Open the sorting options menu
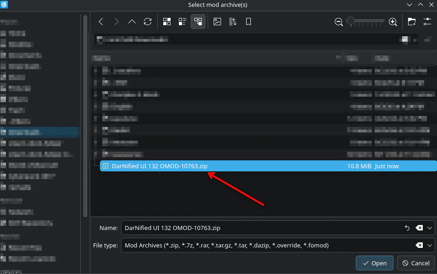The image size is (437, 274). tap(232, 22)
